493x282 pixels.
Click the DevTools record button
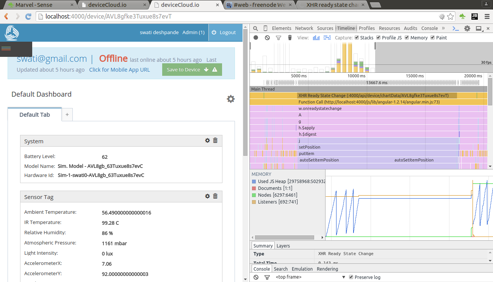click(x=256, y=38)
